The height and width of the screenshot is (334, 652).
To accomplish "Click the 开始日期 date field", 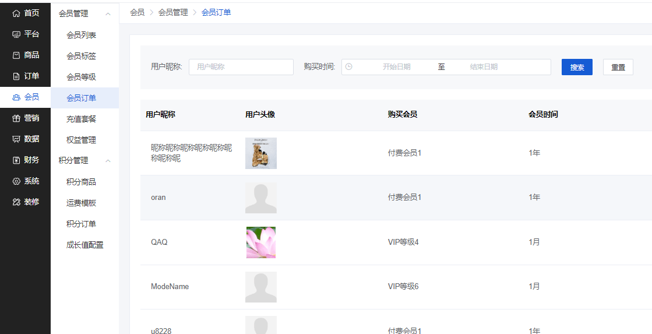I will coord(396,67).
